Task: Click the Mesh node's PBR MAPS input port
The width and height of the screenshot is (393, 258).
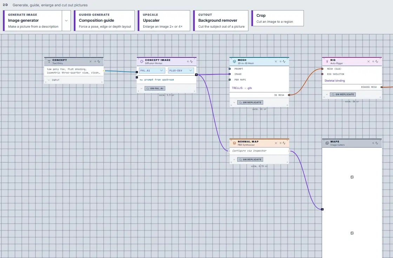Action: [x=229, y=80]
